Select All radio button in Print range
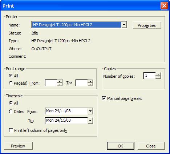 pos(11,76)
